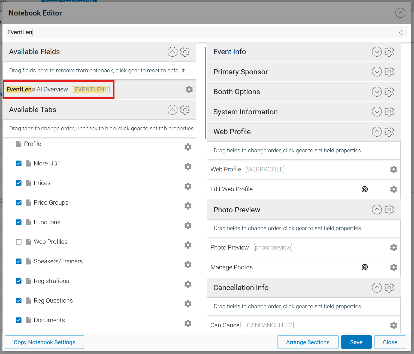Select the Documents tab entry

[49, 320]
